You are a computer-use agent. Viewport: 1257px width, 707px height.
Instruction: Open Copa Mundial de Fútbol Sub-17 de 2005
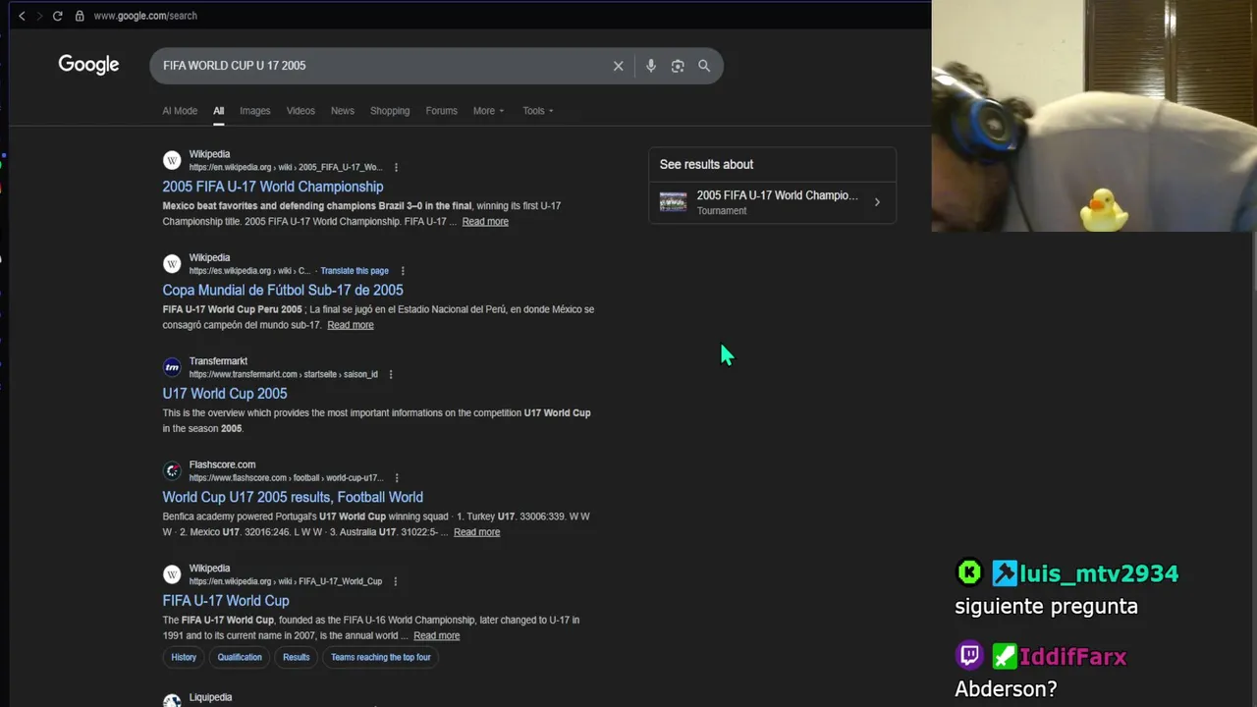pyautogui.click(x=283, y=290)
